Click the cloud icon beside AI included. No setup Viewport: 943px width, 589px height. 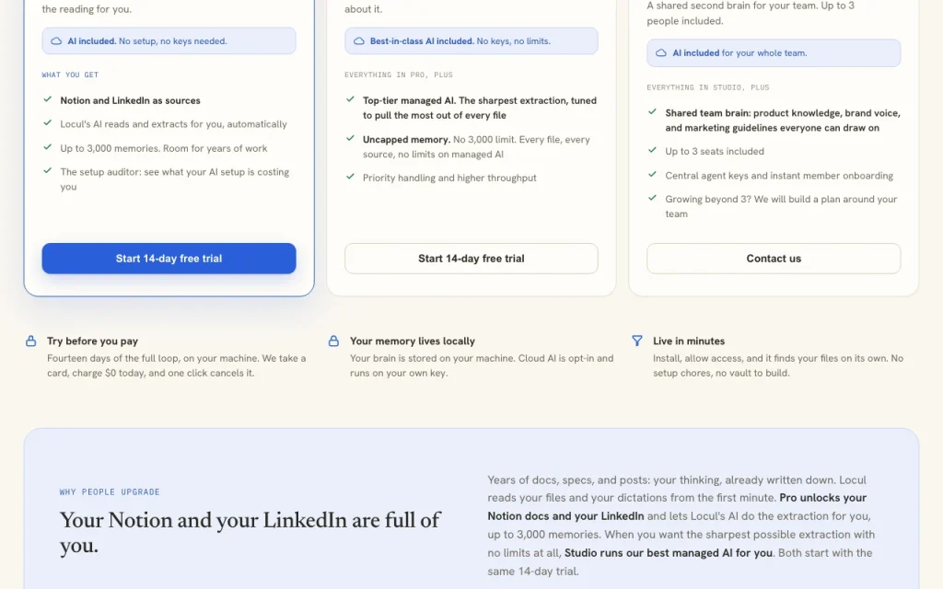click(56, 41)
